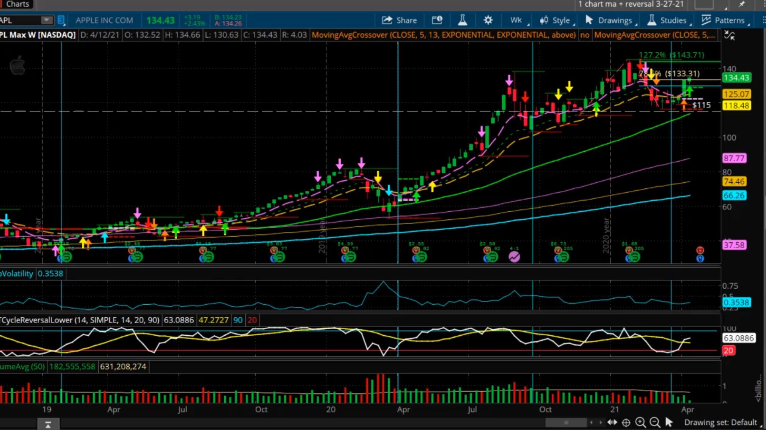Select the pointer cursor tool at bottom

tap(669, 422)
